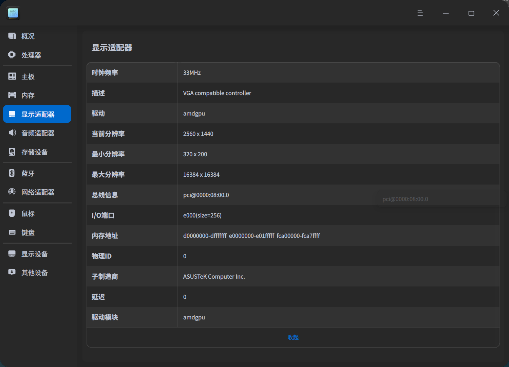
Task: Click the amdgpu value in 驱动模块 row
Action: coord(194,317)
